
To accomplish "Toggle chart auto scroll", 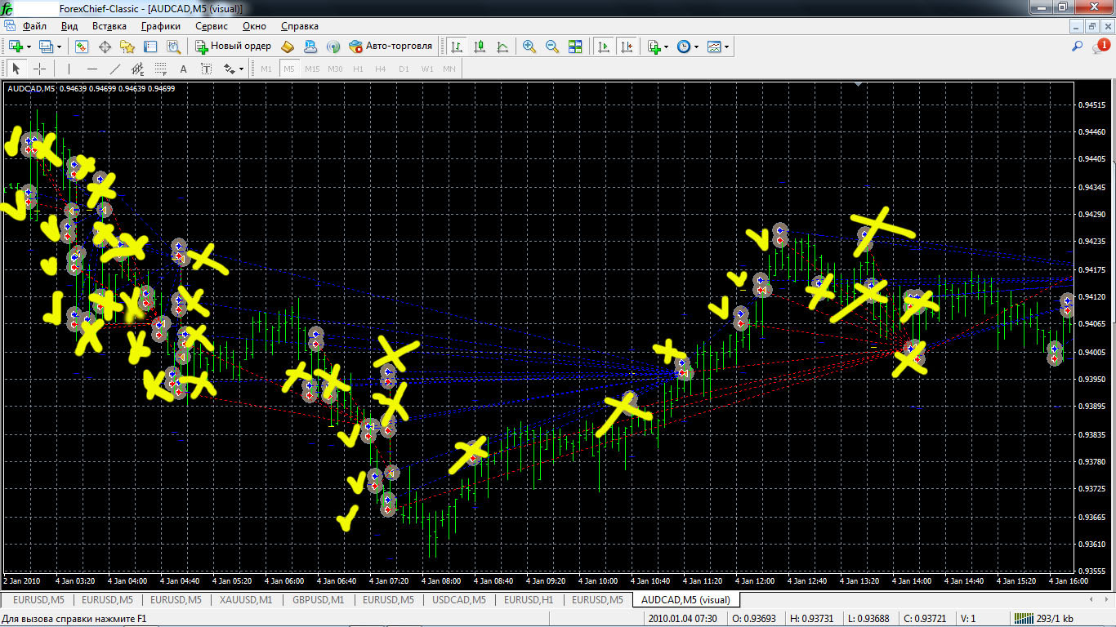I will pyautogui.click(x=604, y=47).
